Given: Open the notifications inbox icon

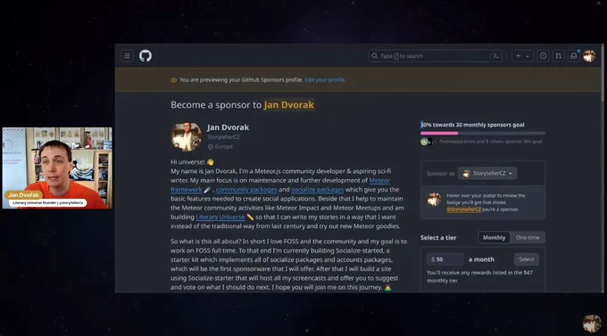Looking at the screenshot, I should tap(574, 56).
